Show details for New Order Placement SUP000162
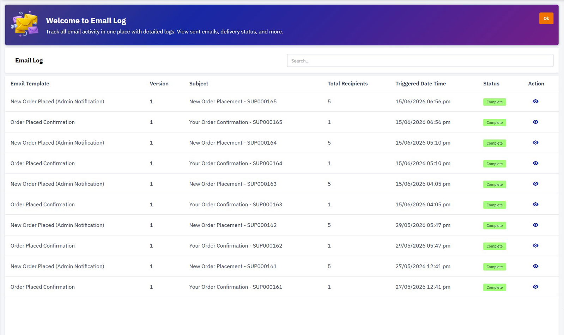The image size is (564, 335). [x=535, y=225]
